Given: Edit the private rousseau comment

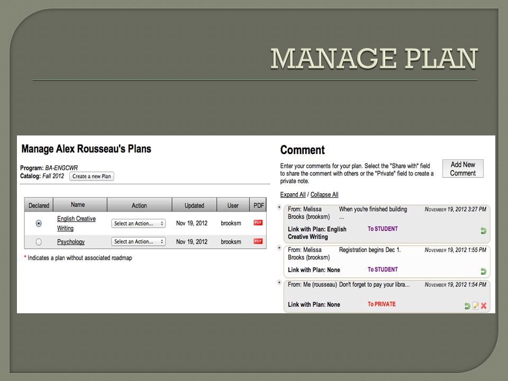Looking at the screenshot, I should 475,305.
